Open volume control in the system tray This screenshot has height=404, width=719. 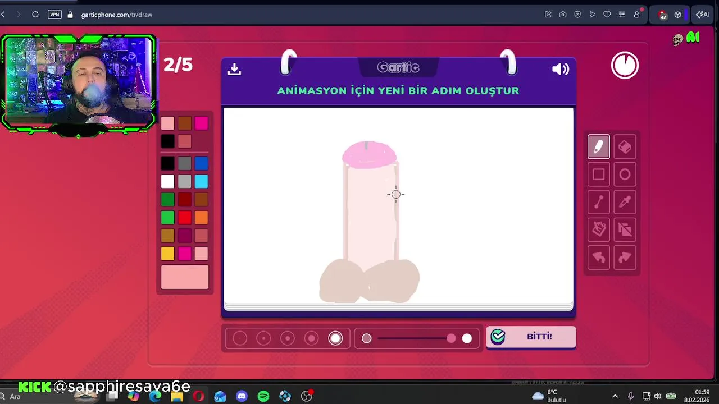pos(658,396)
